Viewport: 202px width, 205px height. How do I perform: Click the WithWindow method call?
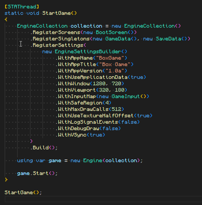pos(74,84)
